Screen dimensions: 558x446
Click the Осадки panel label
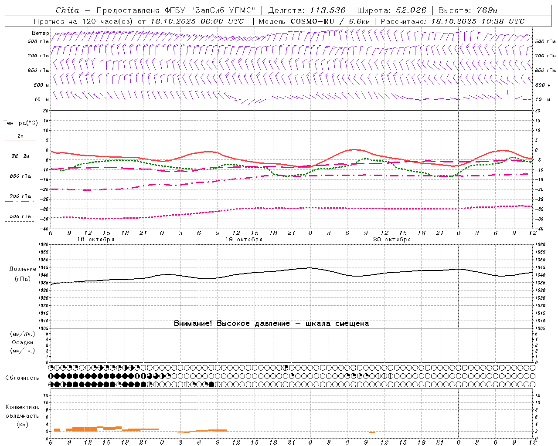(x=23, y=342)
